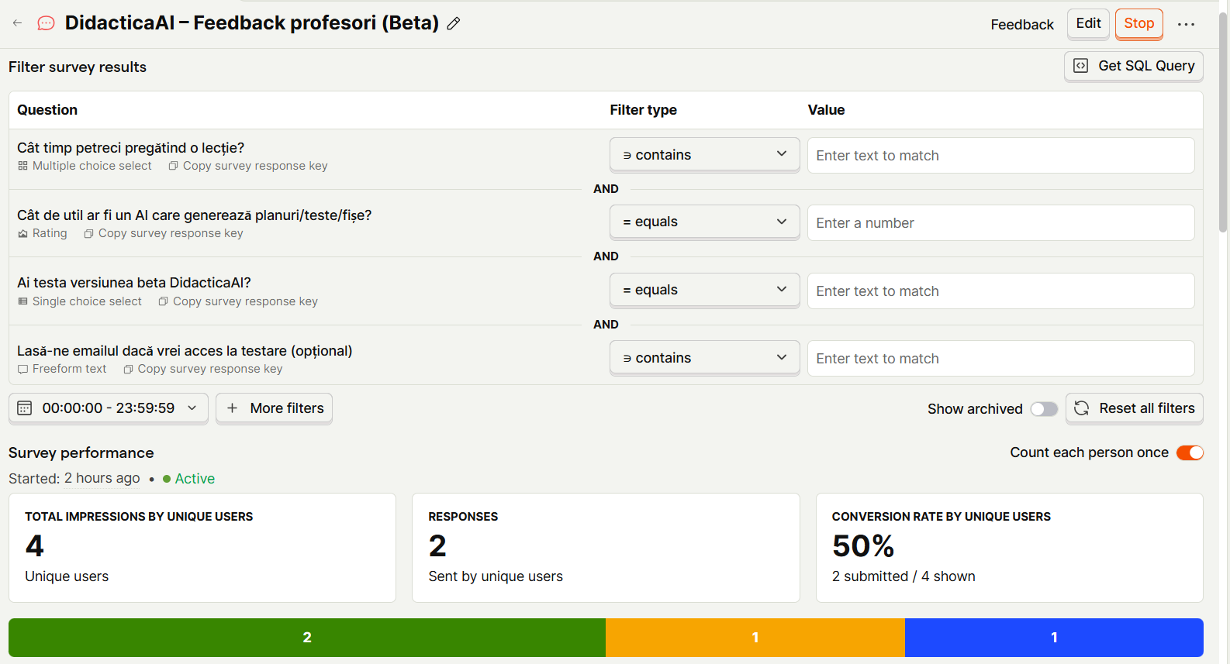Open contains dropdown for email question

tap(704, 357)
